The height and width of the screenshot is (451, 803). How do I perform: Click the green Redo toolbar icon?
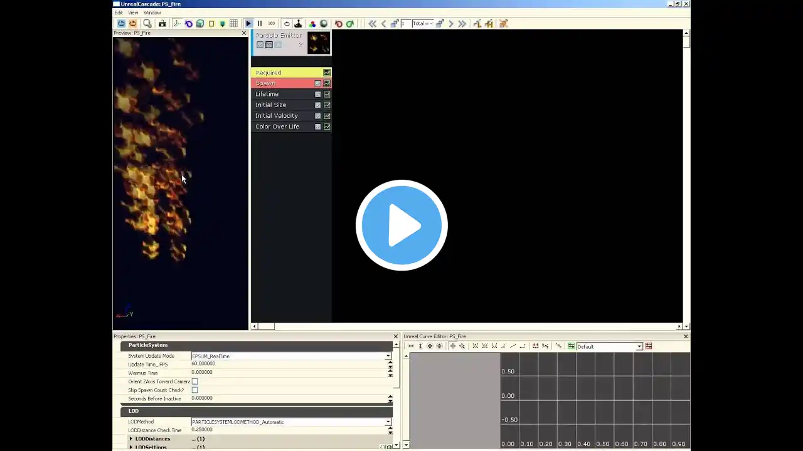[350, 24]
